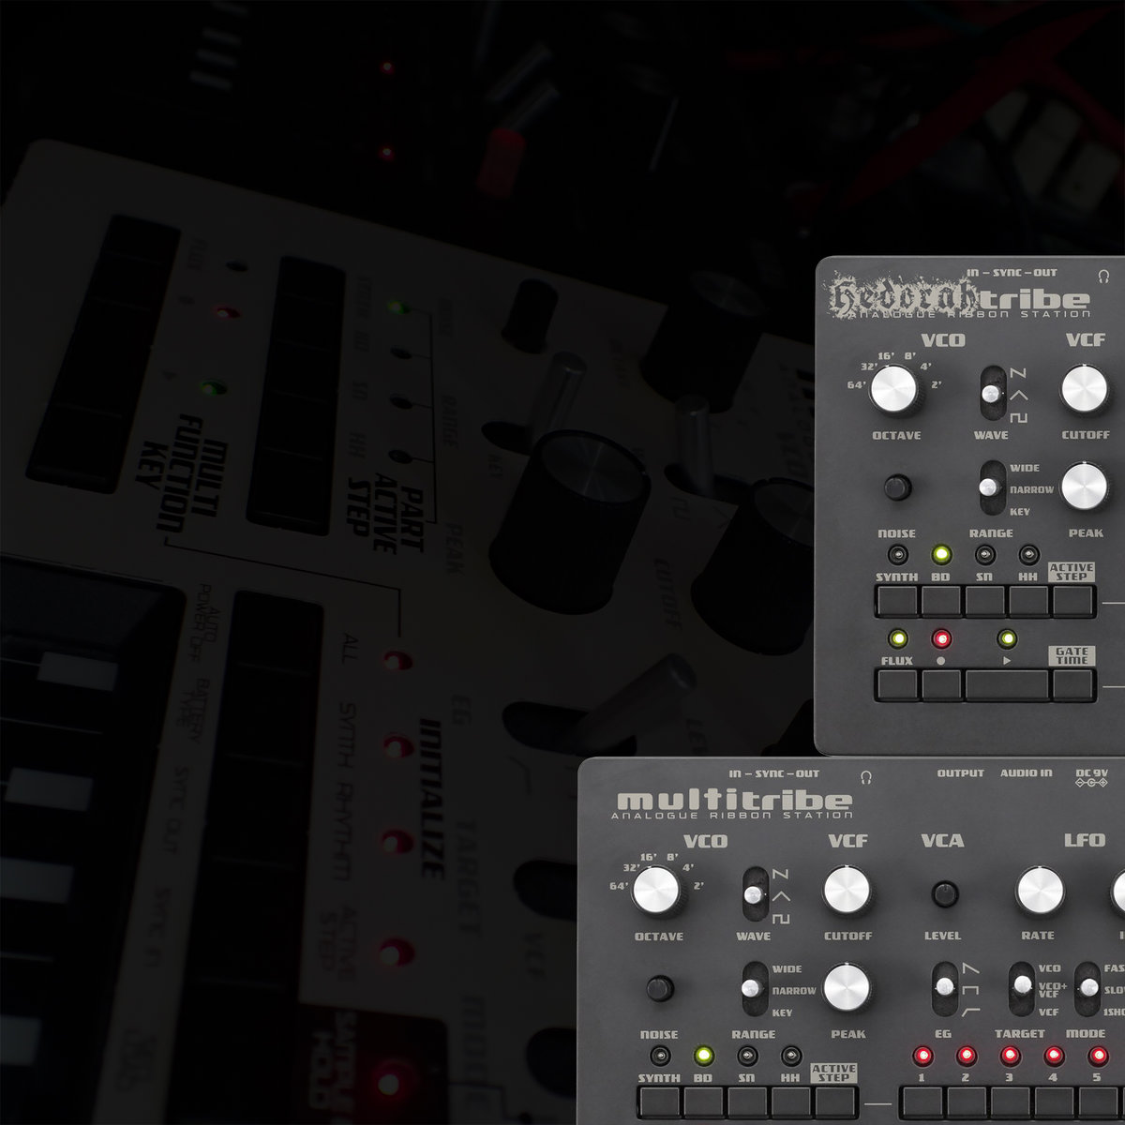Screen dimensions: 1125x1125
Task: Click the VCF CUTOFF knob on multitribe
Action: pos(847,890)
